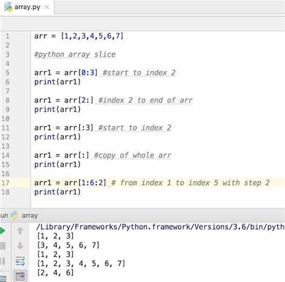Click the comment '#python array slice'

75,55
